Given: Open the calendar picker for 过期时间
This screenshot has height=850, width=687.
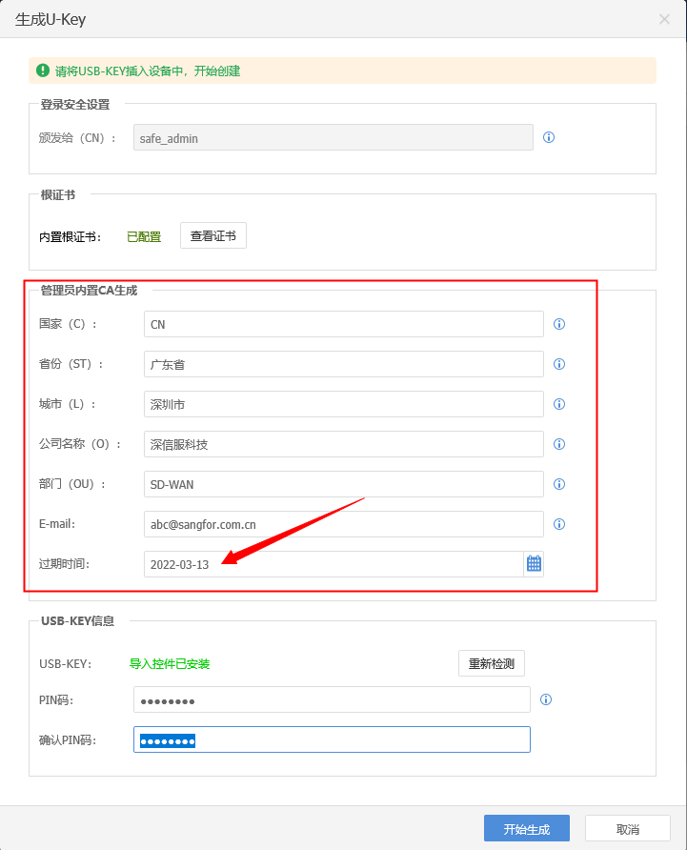Looking at the screenshot, I should (x=534, y=564).
